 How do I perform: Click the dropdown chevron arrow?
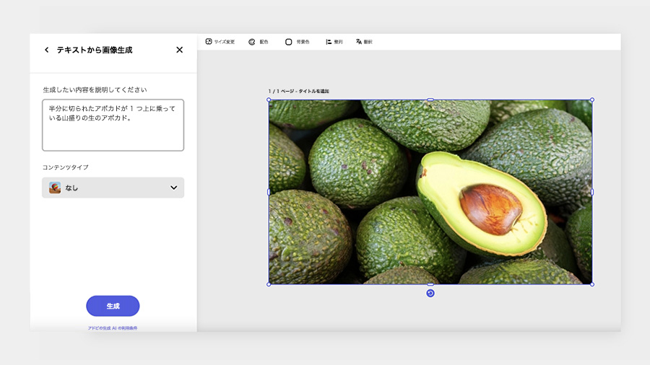[173, 188]
